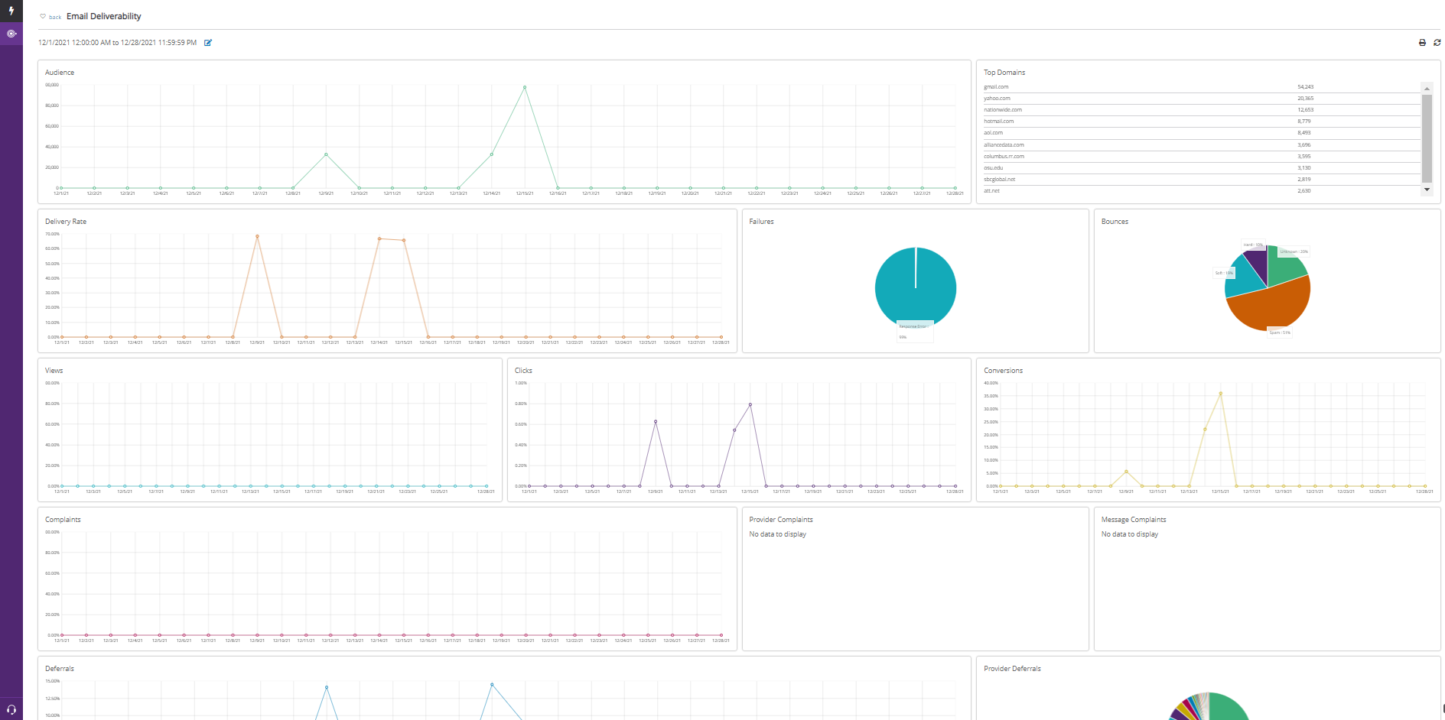Click the Conversions panel title
Screen dimensions: 1445x720
point(1003,371)
